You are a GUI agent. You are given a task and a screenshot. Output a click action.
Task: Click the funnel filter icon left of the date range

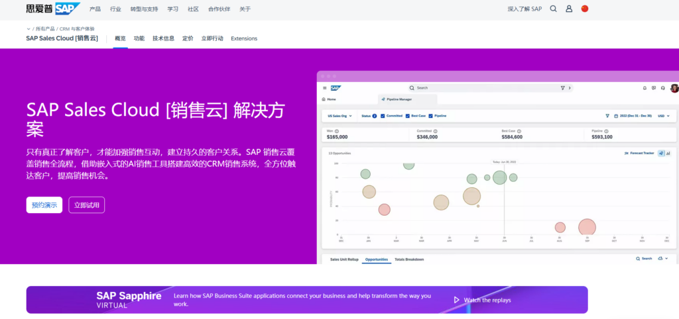click(x=607, y=116)
